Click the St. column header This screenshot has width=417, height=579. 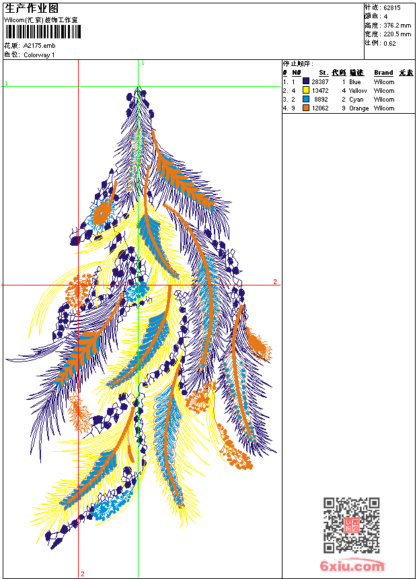[x=324, y=73]
